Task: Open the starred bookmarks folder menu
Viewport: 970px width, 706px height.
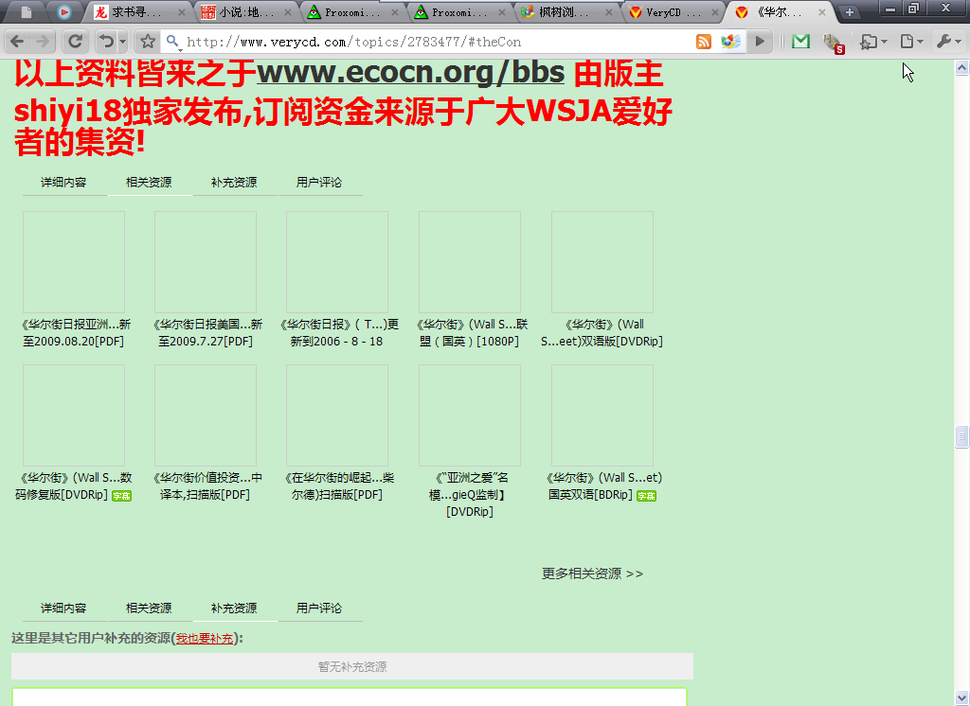Action: click(874, 42)
